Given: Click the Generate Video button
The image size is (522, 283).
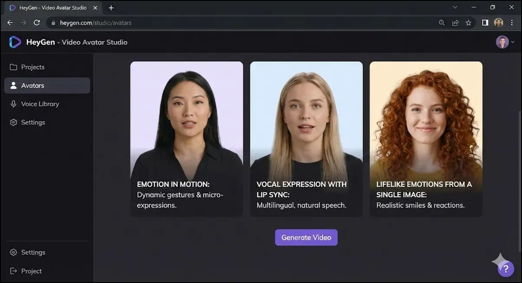Looking at the screenshot, I should [x=306, y=237].
